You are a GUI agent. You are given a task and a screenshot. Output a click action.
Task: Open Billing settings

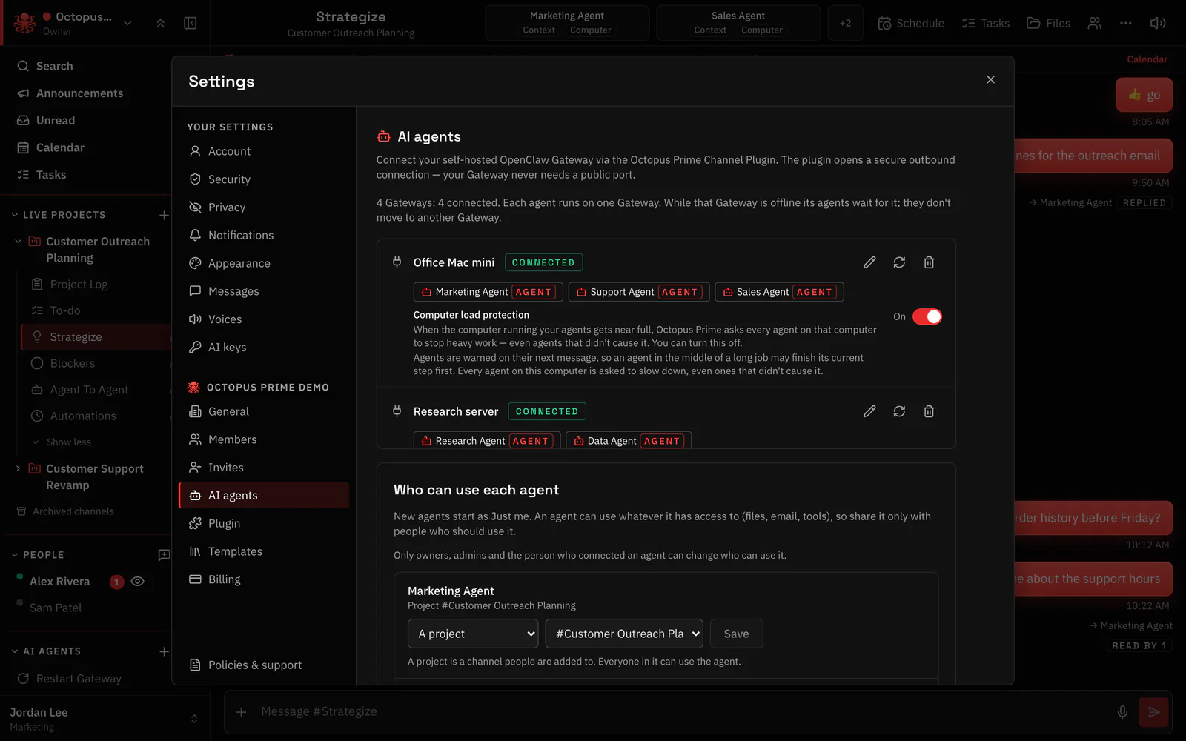point(264,579)
